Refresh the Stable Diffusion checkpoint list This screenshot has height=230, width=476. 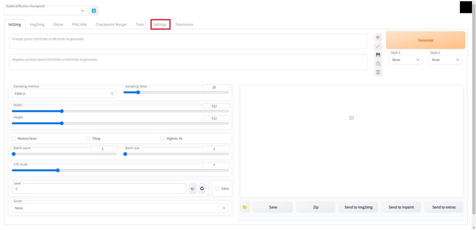(x=94, y=10)
